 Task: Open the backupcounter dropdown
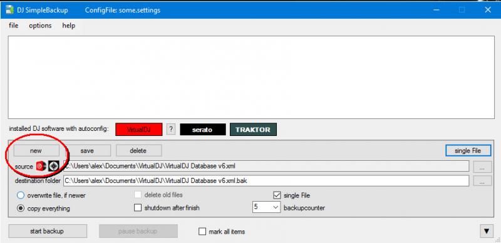pyautogui.click(x=267, y=207)
